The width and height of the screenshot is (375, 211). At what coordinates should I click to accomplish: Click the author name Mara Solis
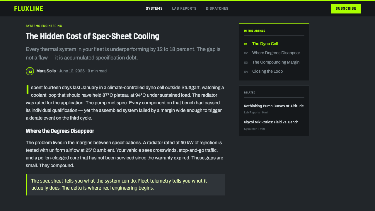click(x=46, y=71)
